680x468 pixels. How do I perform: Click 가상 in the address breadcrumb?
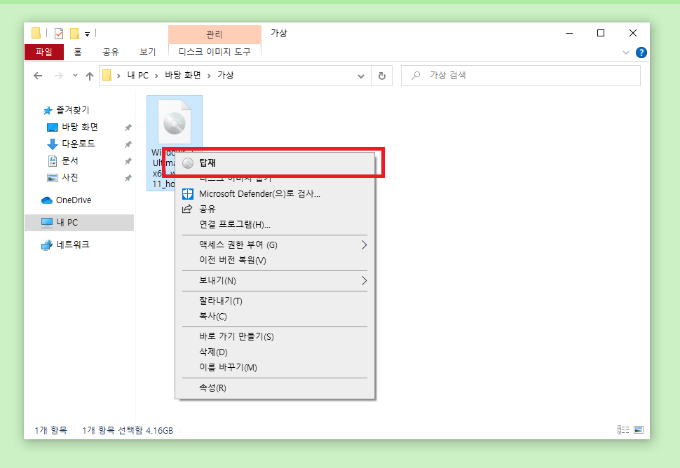226,76
